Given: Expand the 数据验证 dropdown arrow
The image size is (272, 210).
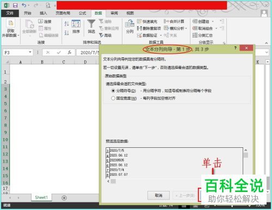Looking at the screenshot, I should pos(160,35).
